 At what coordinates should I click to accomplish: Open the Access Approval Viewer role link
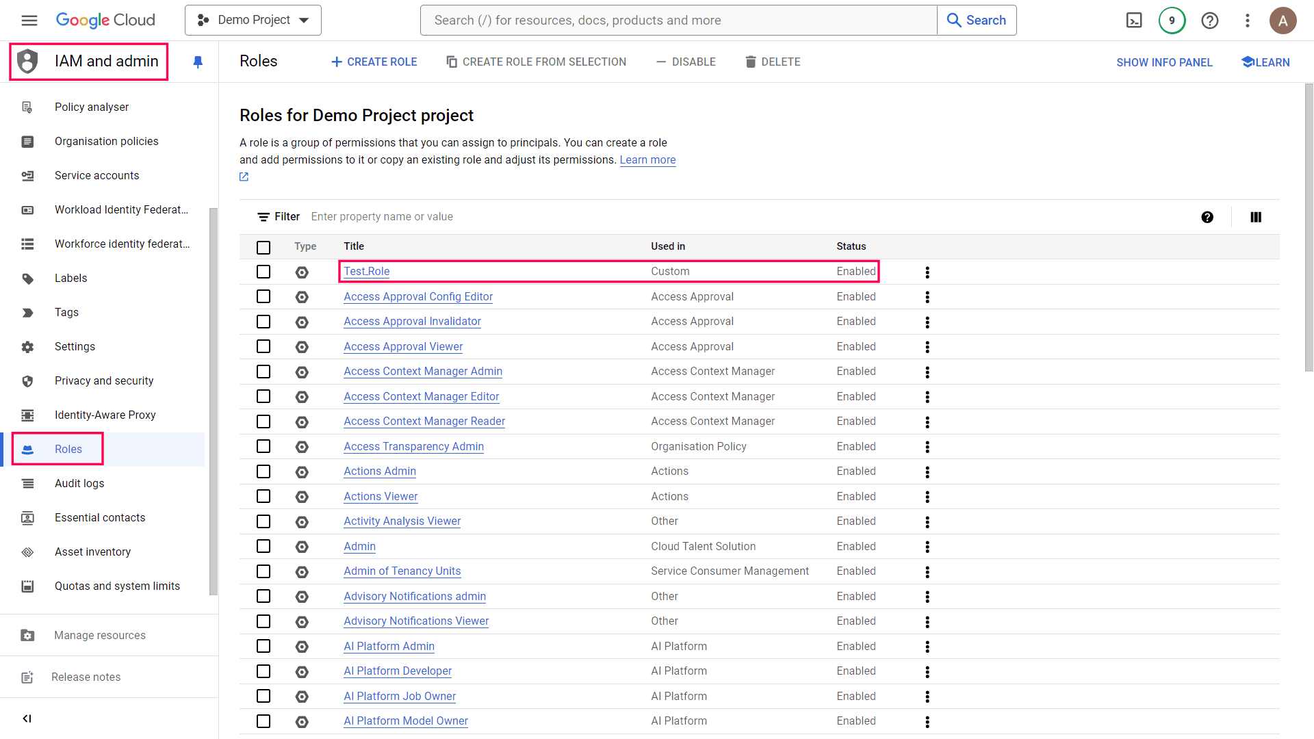point(403,347)
